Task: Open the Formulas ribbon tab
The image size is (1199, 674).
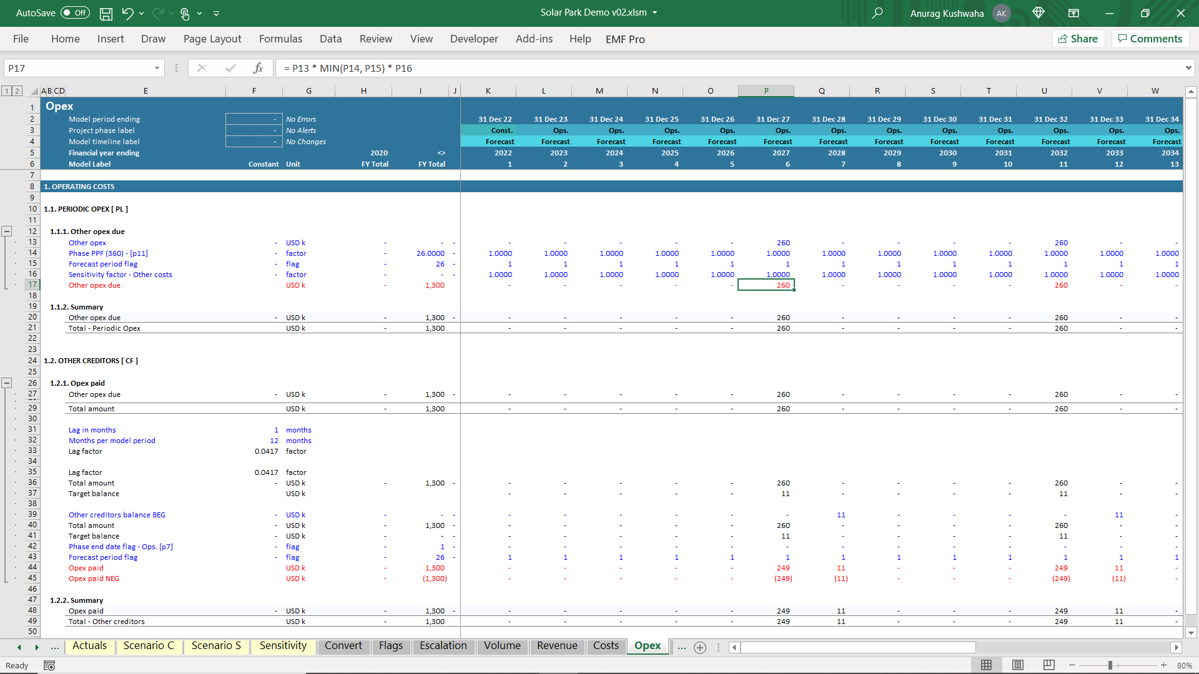Action: point(280,39)
